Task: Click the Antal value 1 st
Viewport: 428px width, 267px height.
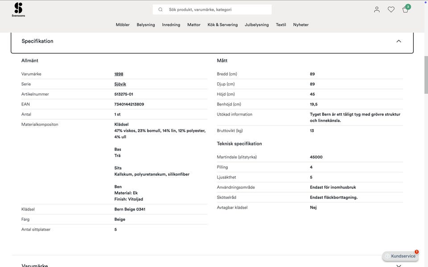Action: pos(117,114)
